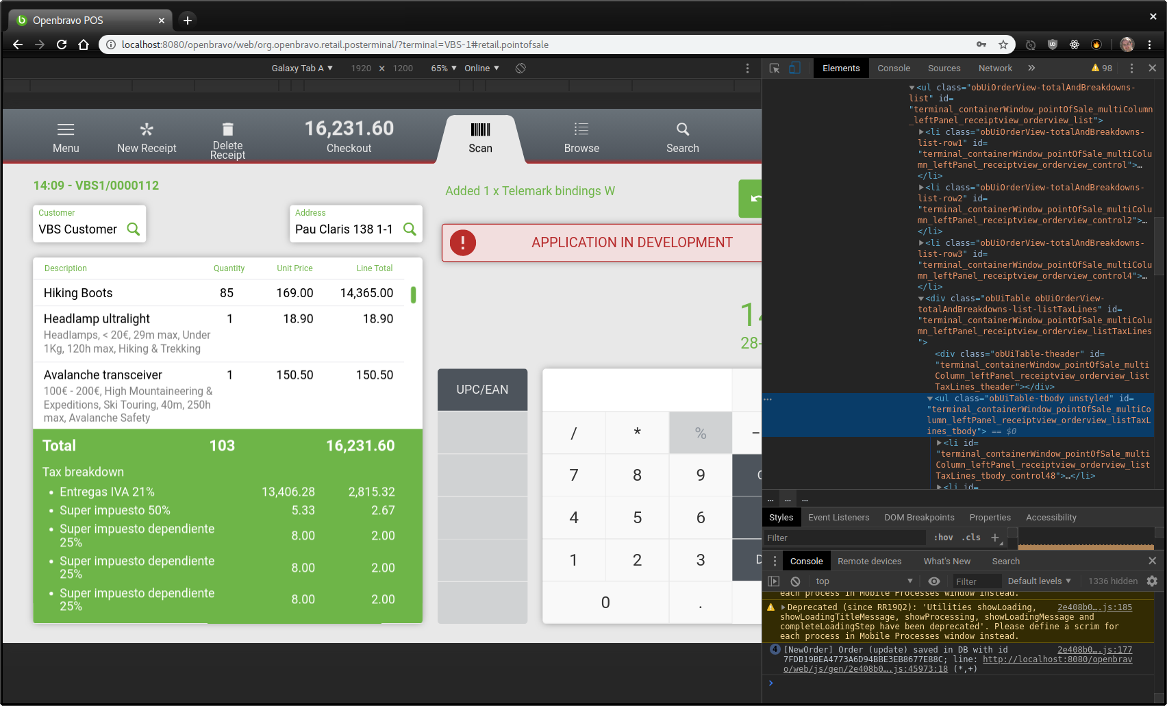This screenshot has height=706, width=1167.
Task: Click the keypad decimal point key
Action: click(x=701, y=603)
